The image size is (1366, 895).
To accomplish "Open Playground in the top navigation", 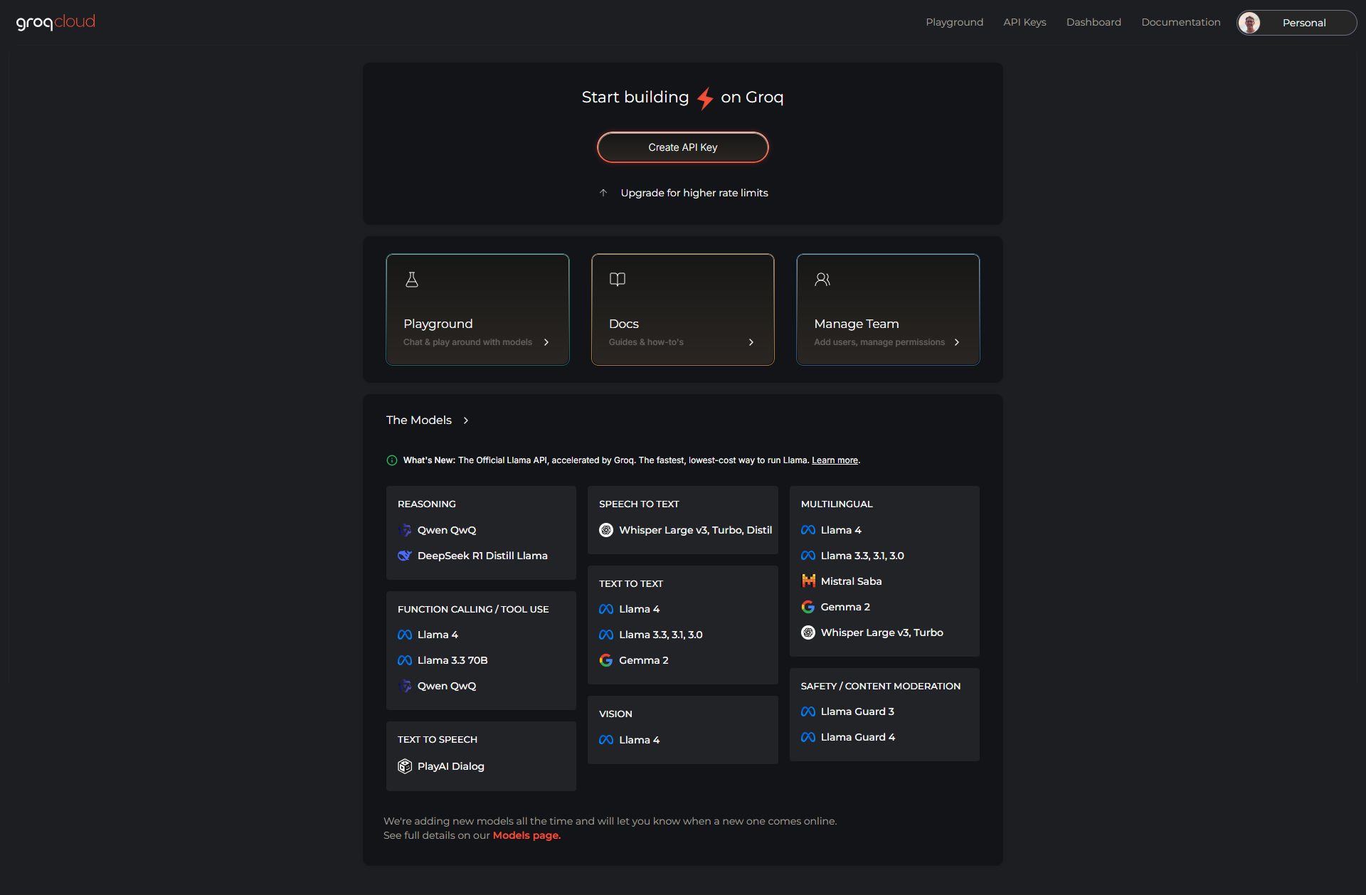I will (954, 22).
